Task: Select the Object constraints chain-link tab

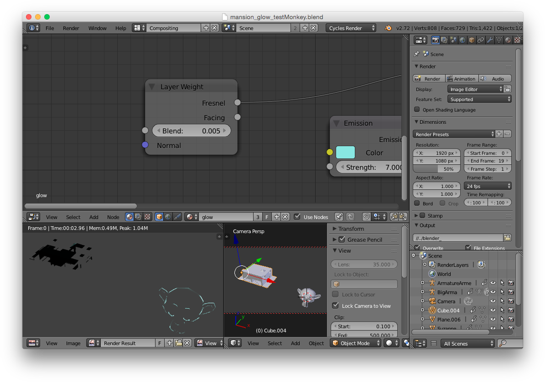Action: pyautogui.click(x=481, y=40)
